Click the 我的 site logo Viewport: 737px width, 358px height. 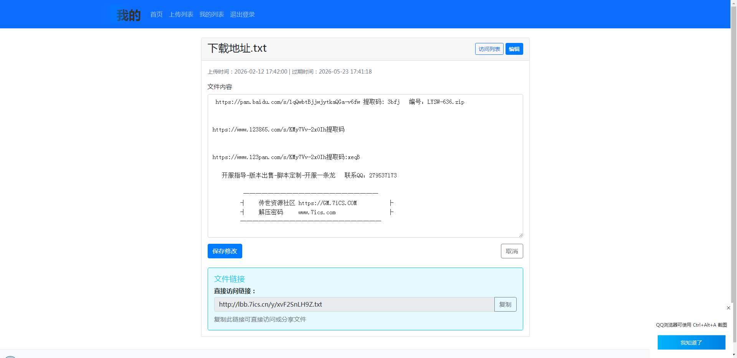tap(128, 15)
